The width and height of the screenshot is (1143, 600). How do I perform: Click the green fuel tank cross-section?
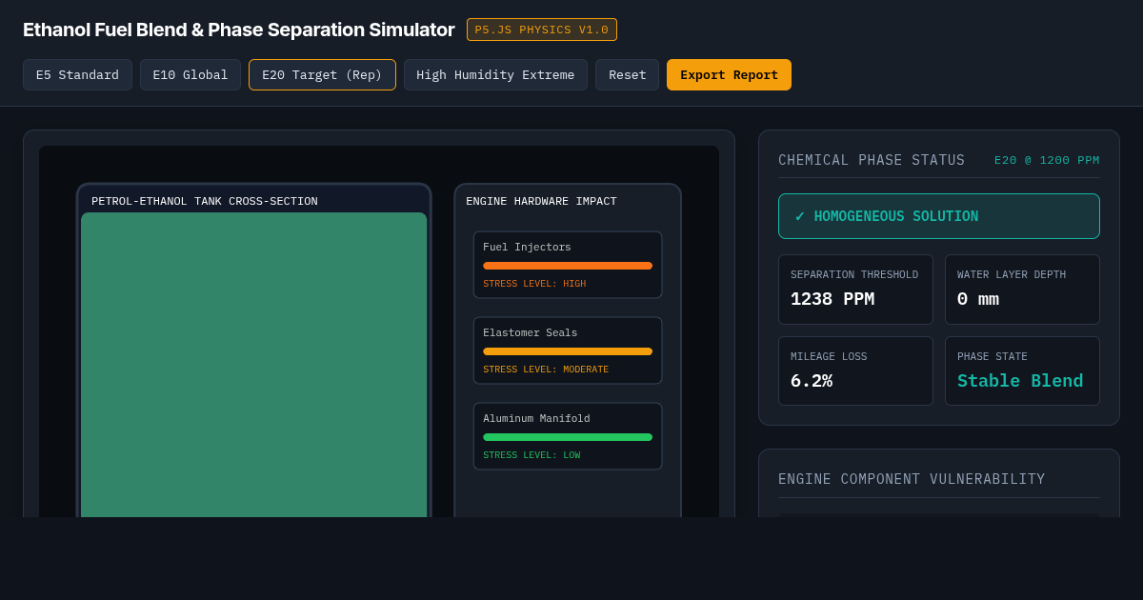coord(253,365)
